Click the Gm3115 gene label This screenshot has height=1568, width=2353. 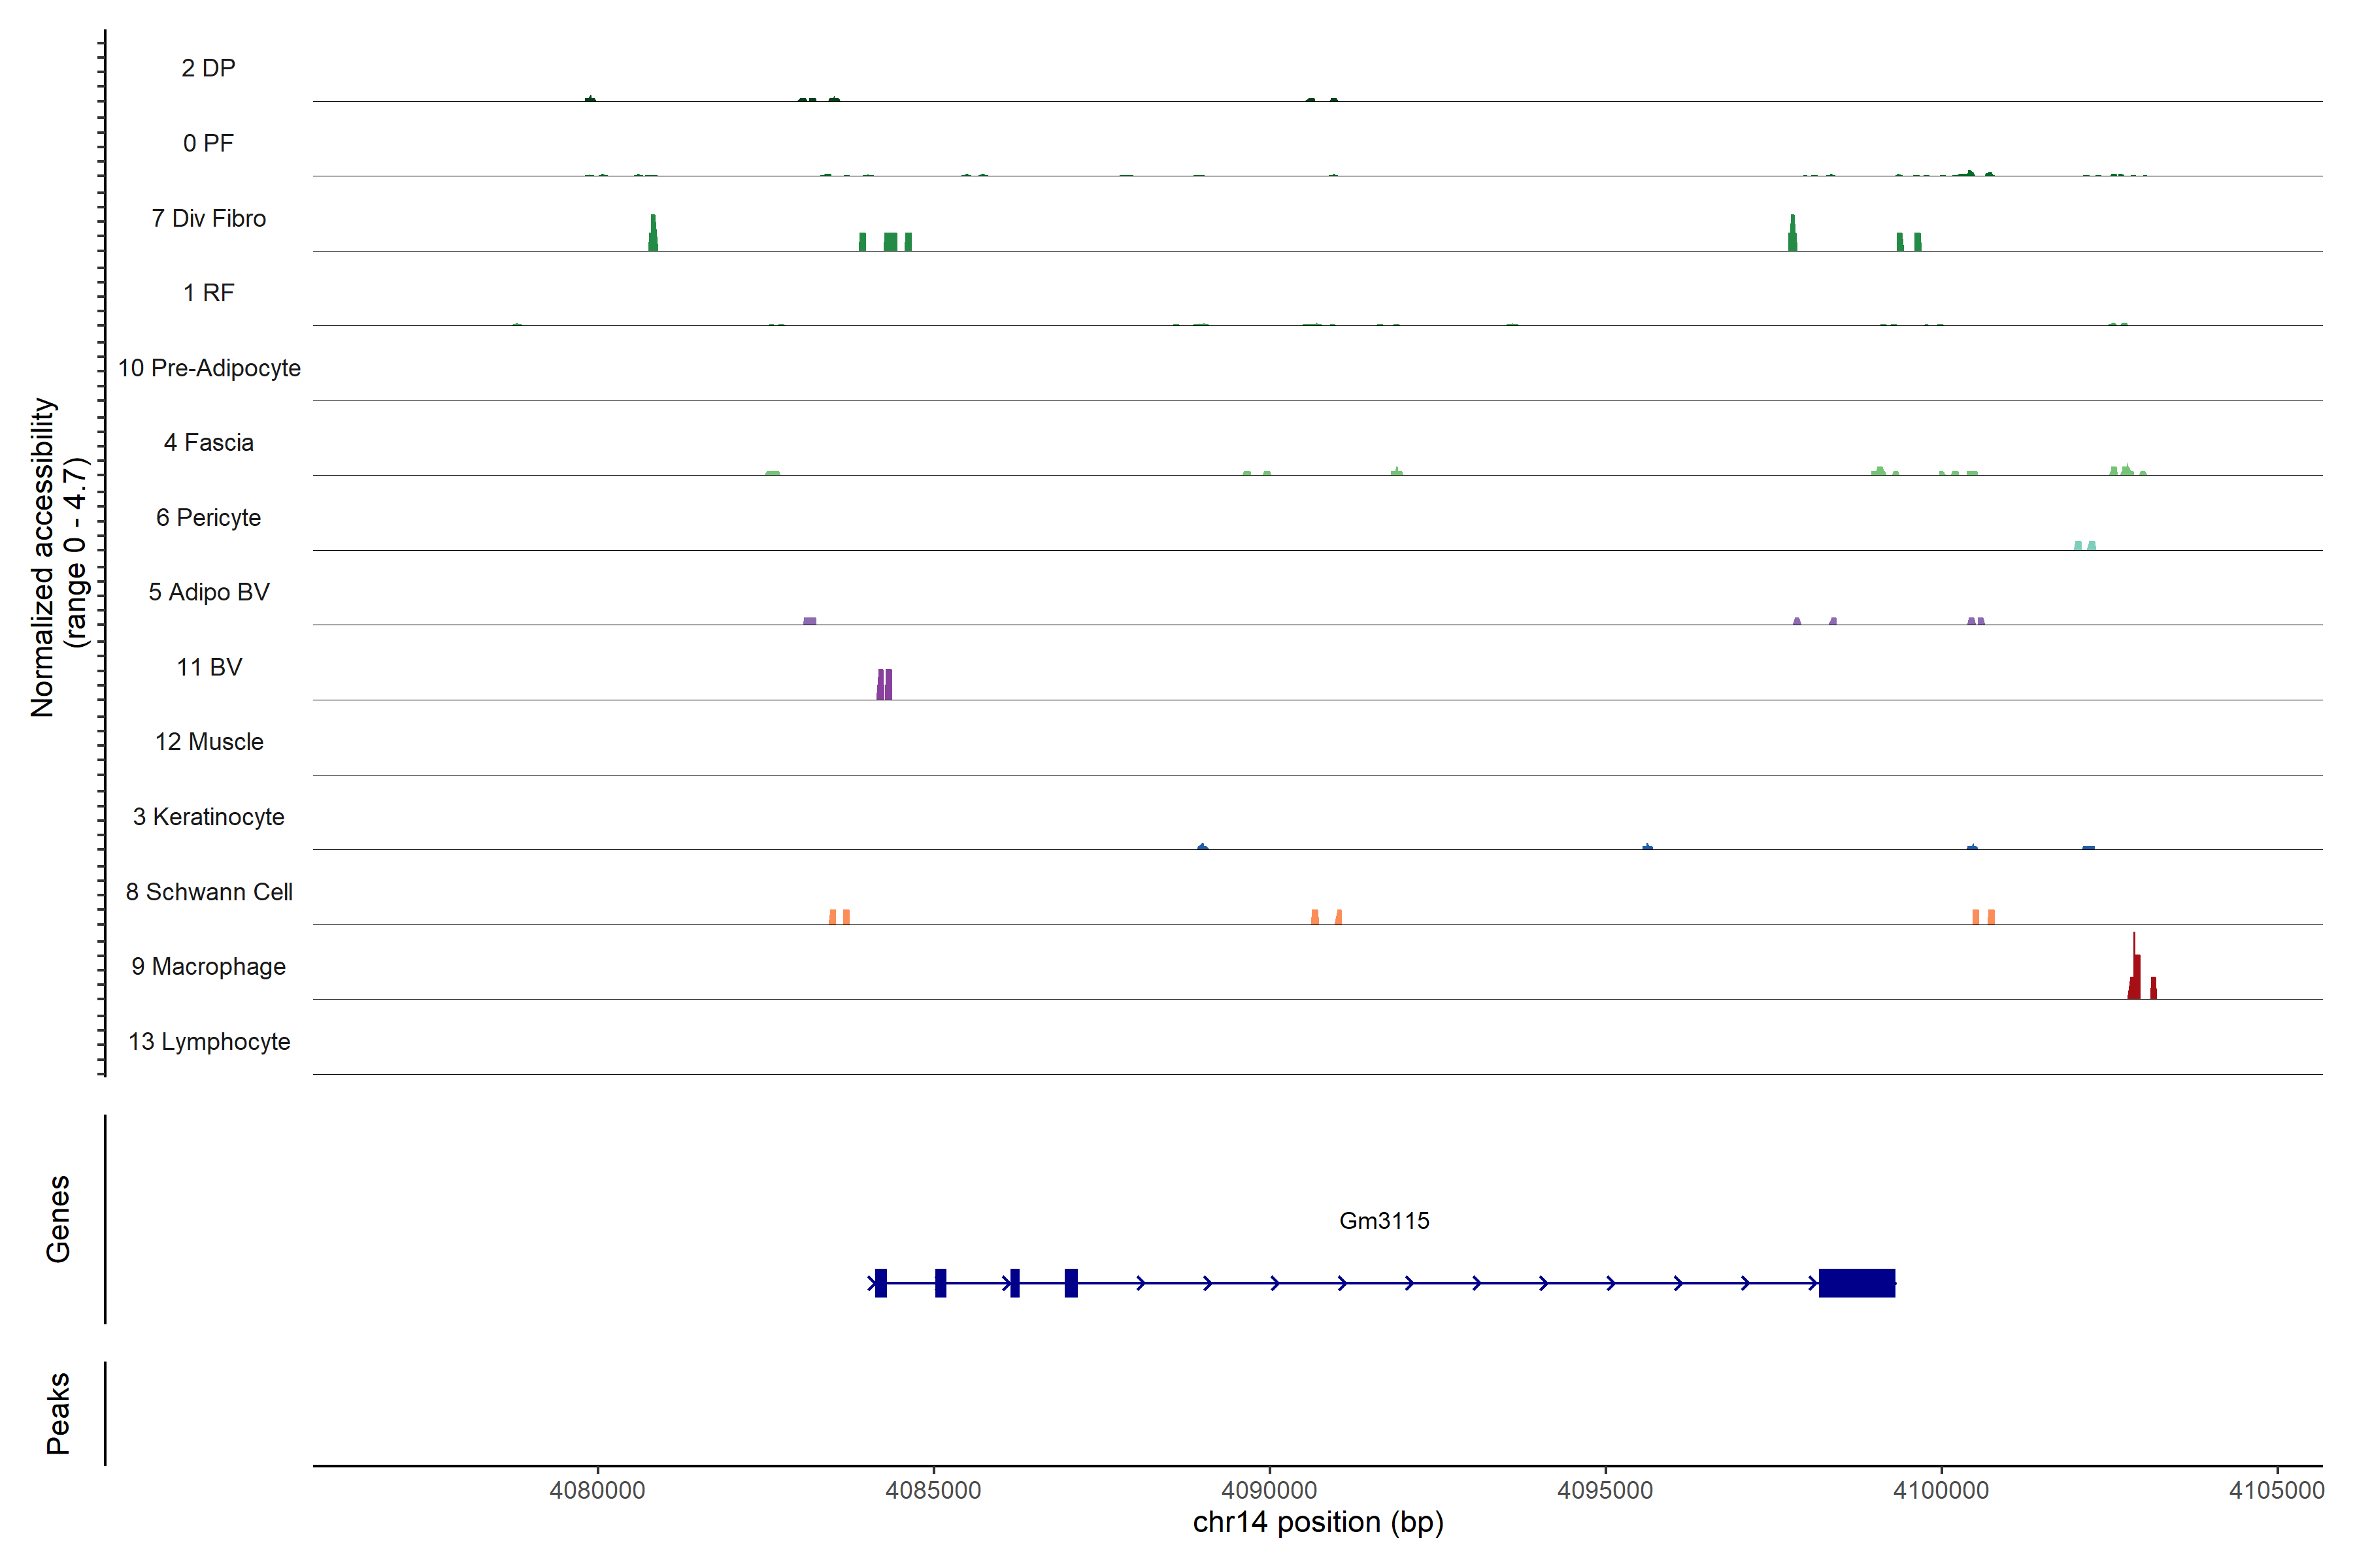1384,1220
